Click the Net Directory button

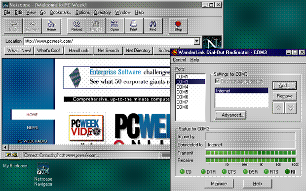pyautogui.click(x=138, y=51)
